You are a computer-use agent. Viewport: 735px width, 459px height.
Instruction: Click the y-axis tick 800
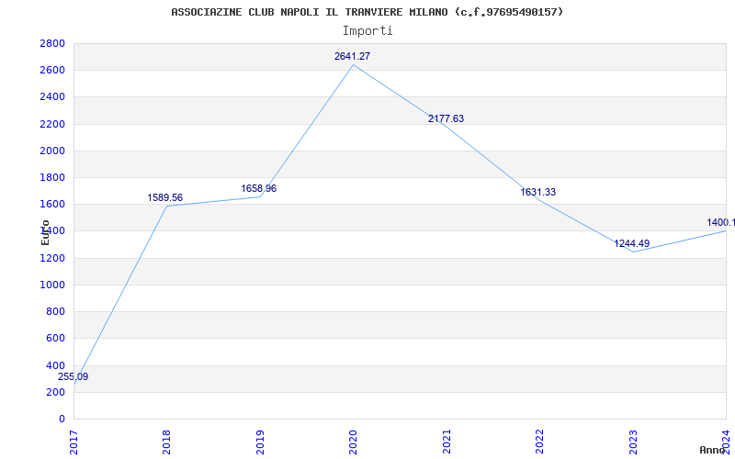(x=56, y=311)
